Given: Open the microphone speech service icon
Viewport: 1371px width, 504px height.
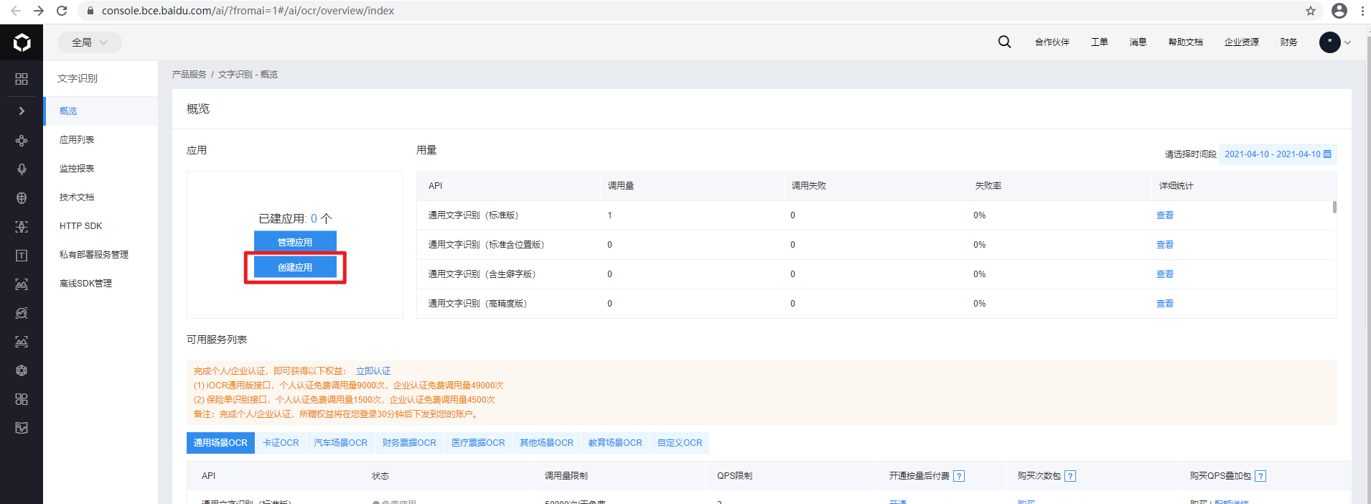Looking at the screenshot, I should pos(22,169).
